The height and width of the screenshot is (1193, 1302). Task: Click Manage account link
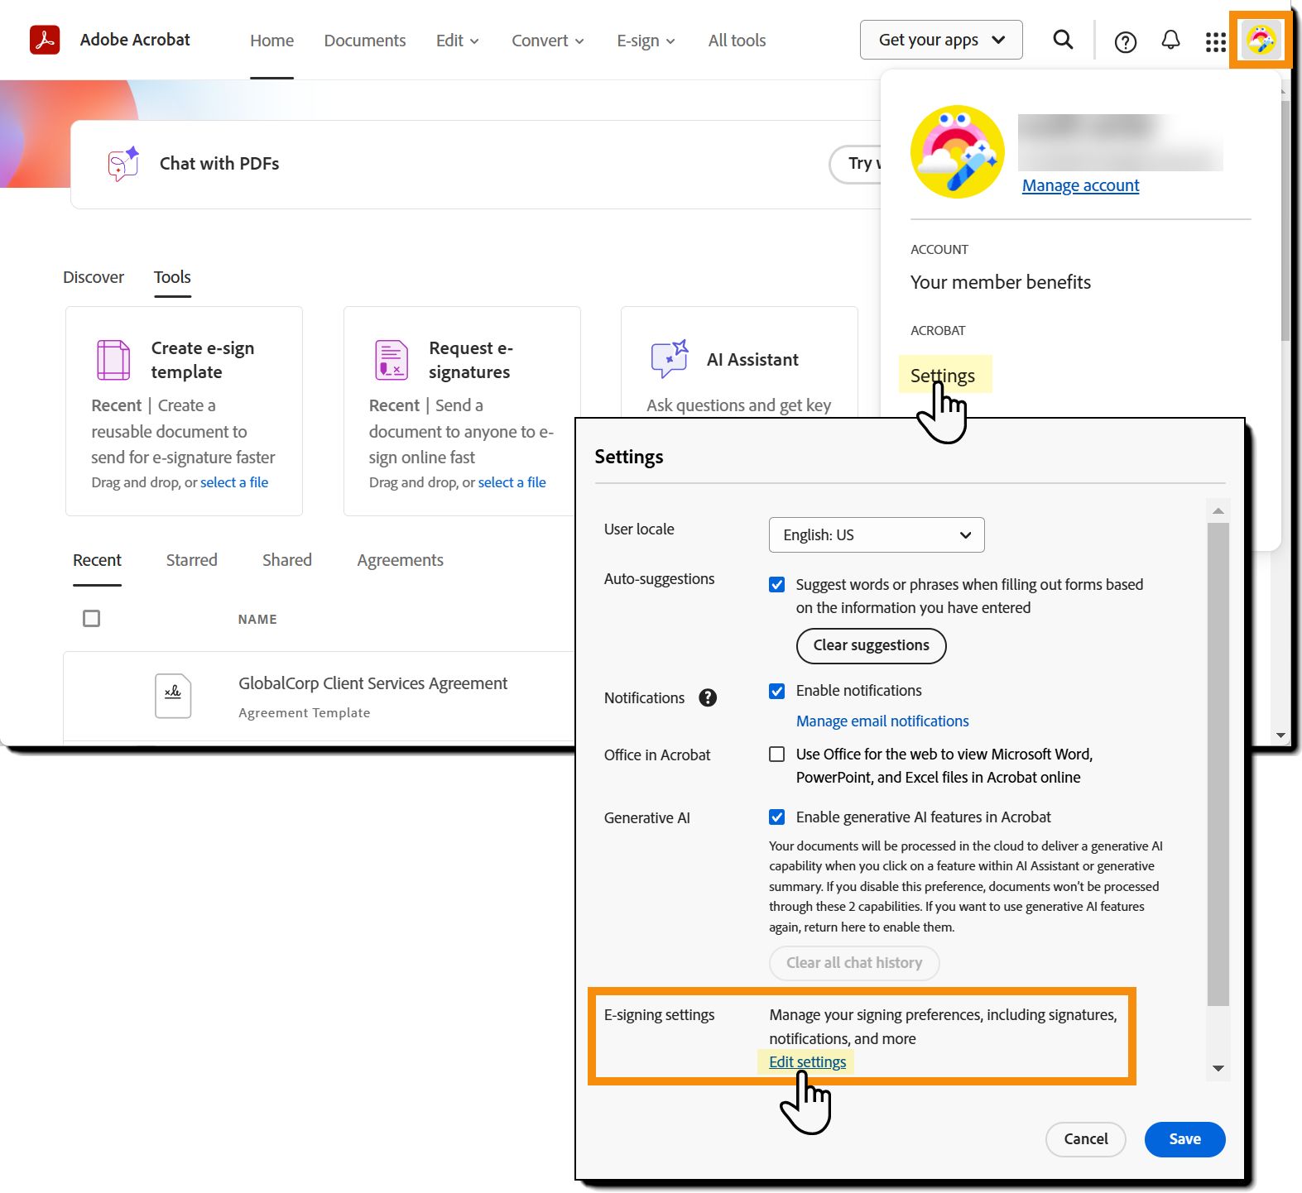[1080, 185]
